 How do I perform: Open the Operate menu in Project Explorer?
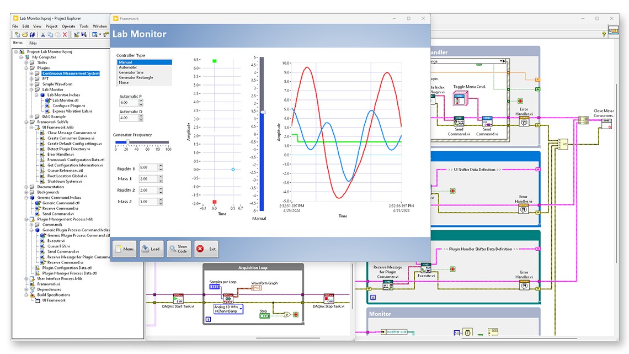point(68,26)
